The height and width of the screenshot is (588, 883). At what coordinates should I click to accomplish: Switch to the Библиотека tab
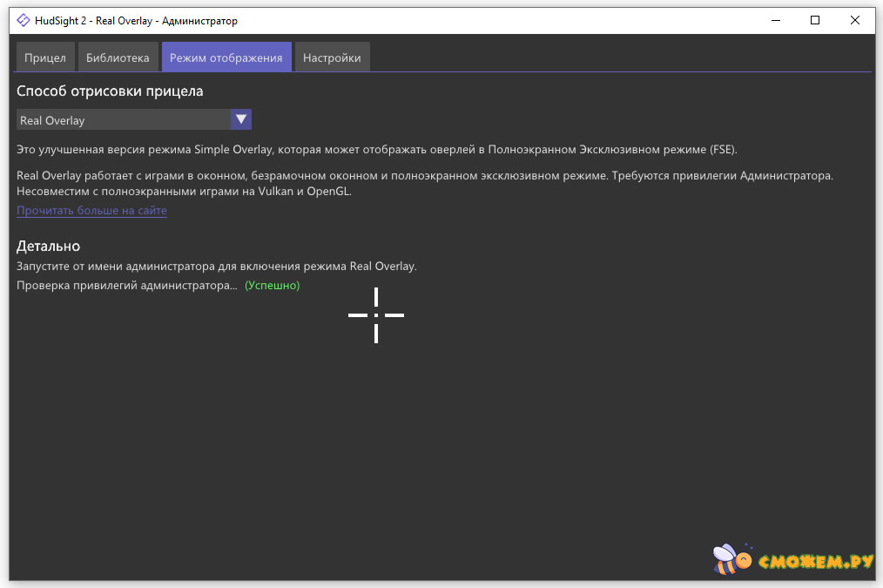pos(118,57)
